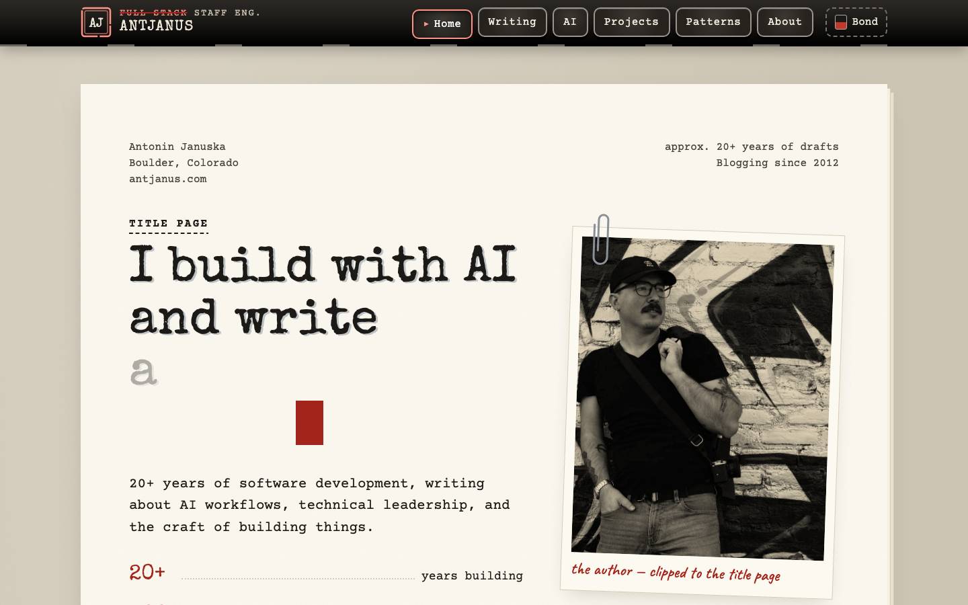Navigate to the Patterns section

tap(713, 22)
